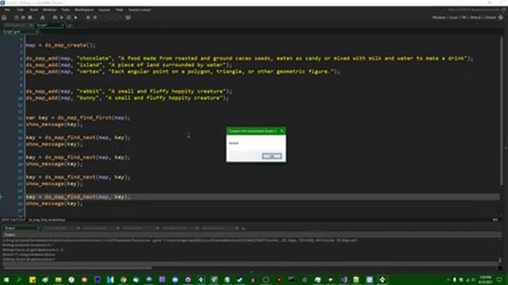Clean the build cache toolbar icon

coord(76,17)
